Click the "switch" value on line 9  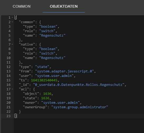[47, 53]
